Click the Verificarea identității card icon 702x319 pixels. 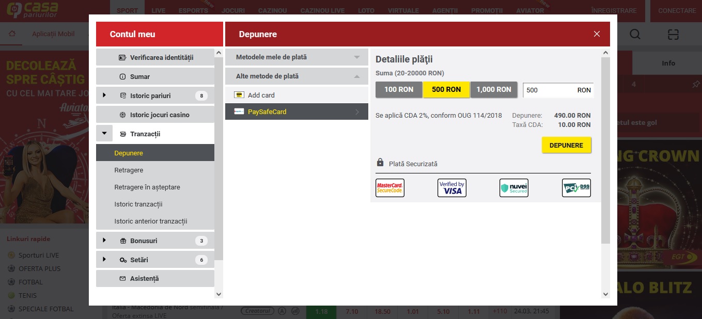[122, 57]
